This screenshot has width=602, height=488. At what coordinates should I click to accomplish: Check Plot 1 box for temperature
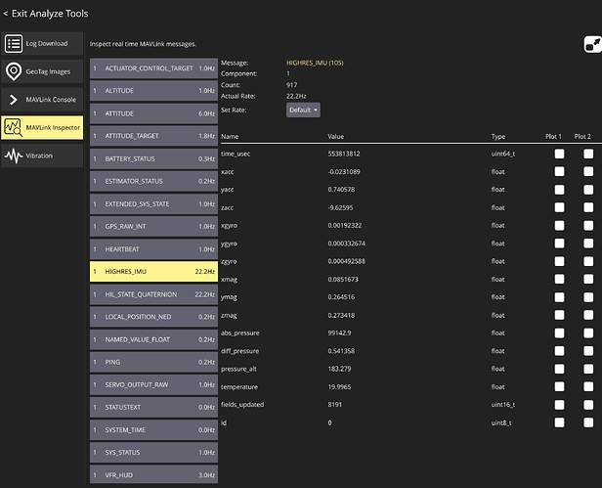click(559, 386)
